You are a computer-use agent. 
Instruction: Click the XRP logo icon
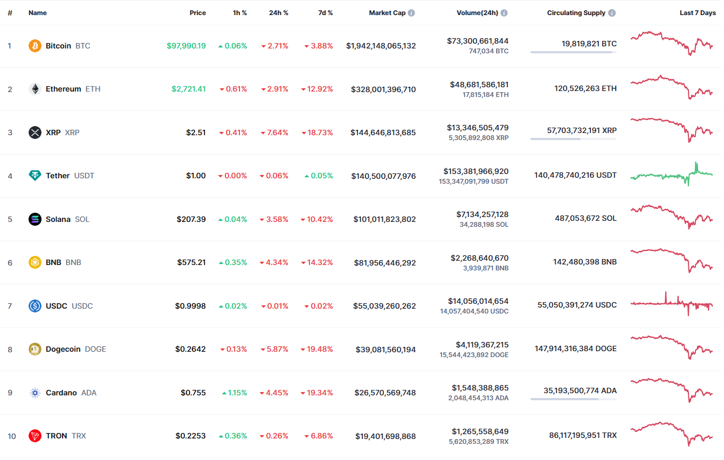pos(35,133)
